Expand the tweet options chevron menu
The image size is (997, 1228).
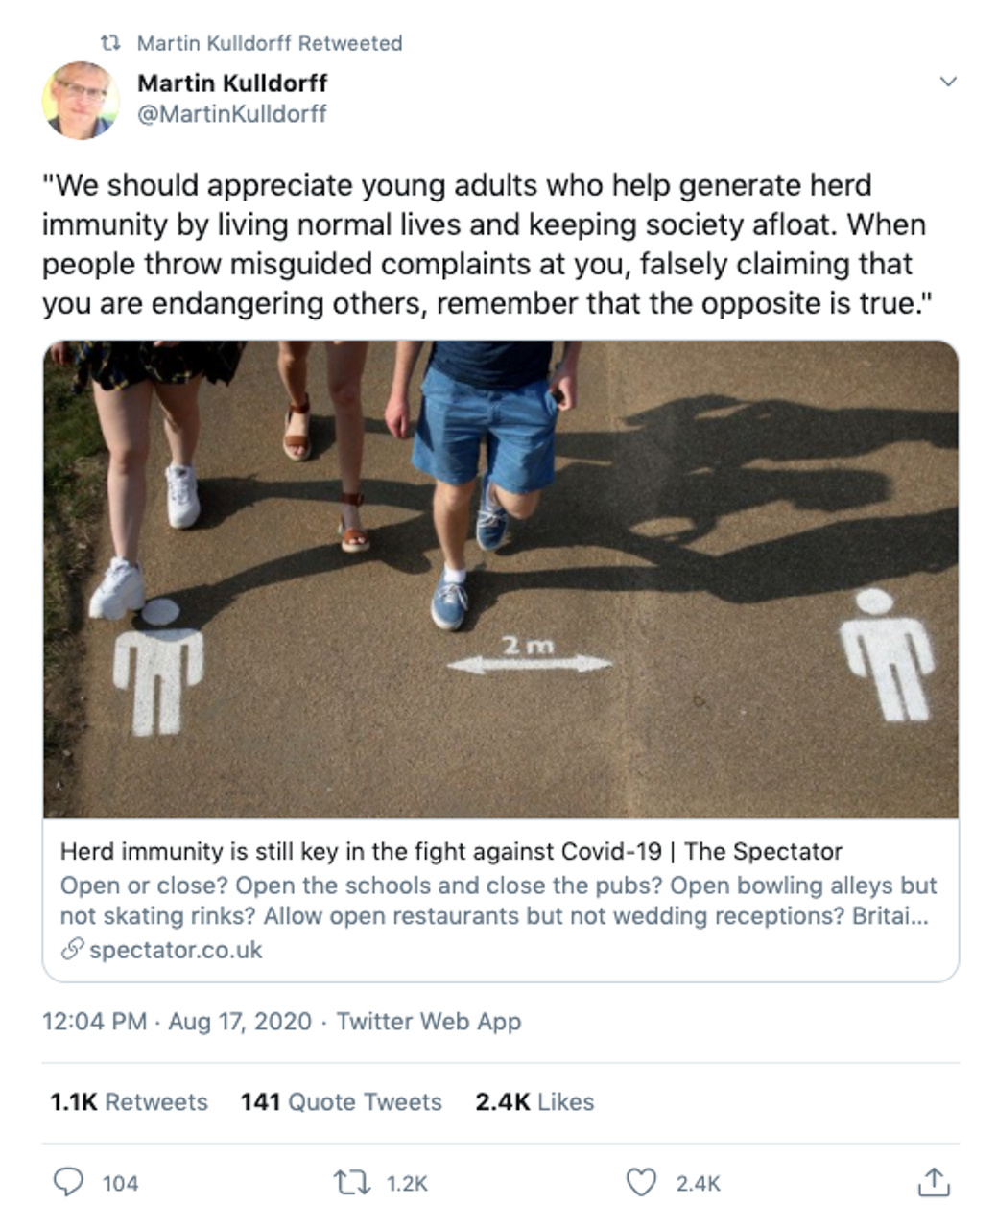tap(948, 82)
